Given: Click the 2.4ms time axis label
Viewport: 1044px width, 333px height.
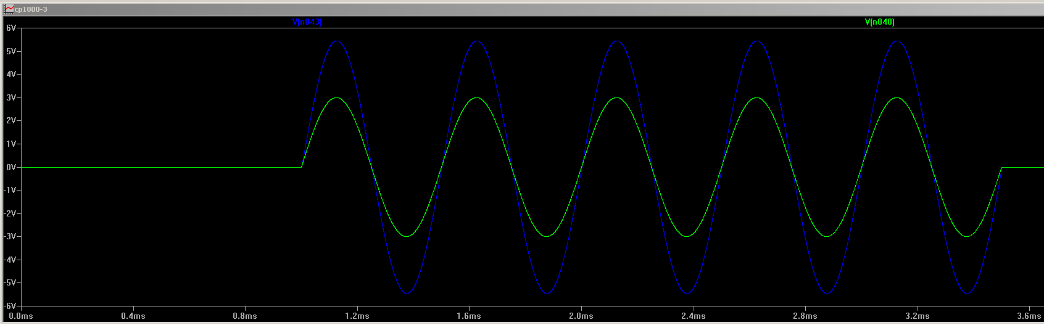Looking at the screenshot, I should (x=694, y=316).
